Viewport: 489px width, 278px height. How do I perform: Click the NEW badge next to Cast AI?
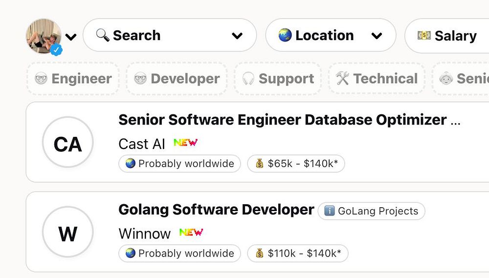click(185, 143)
